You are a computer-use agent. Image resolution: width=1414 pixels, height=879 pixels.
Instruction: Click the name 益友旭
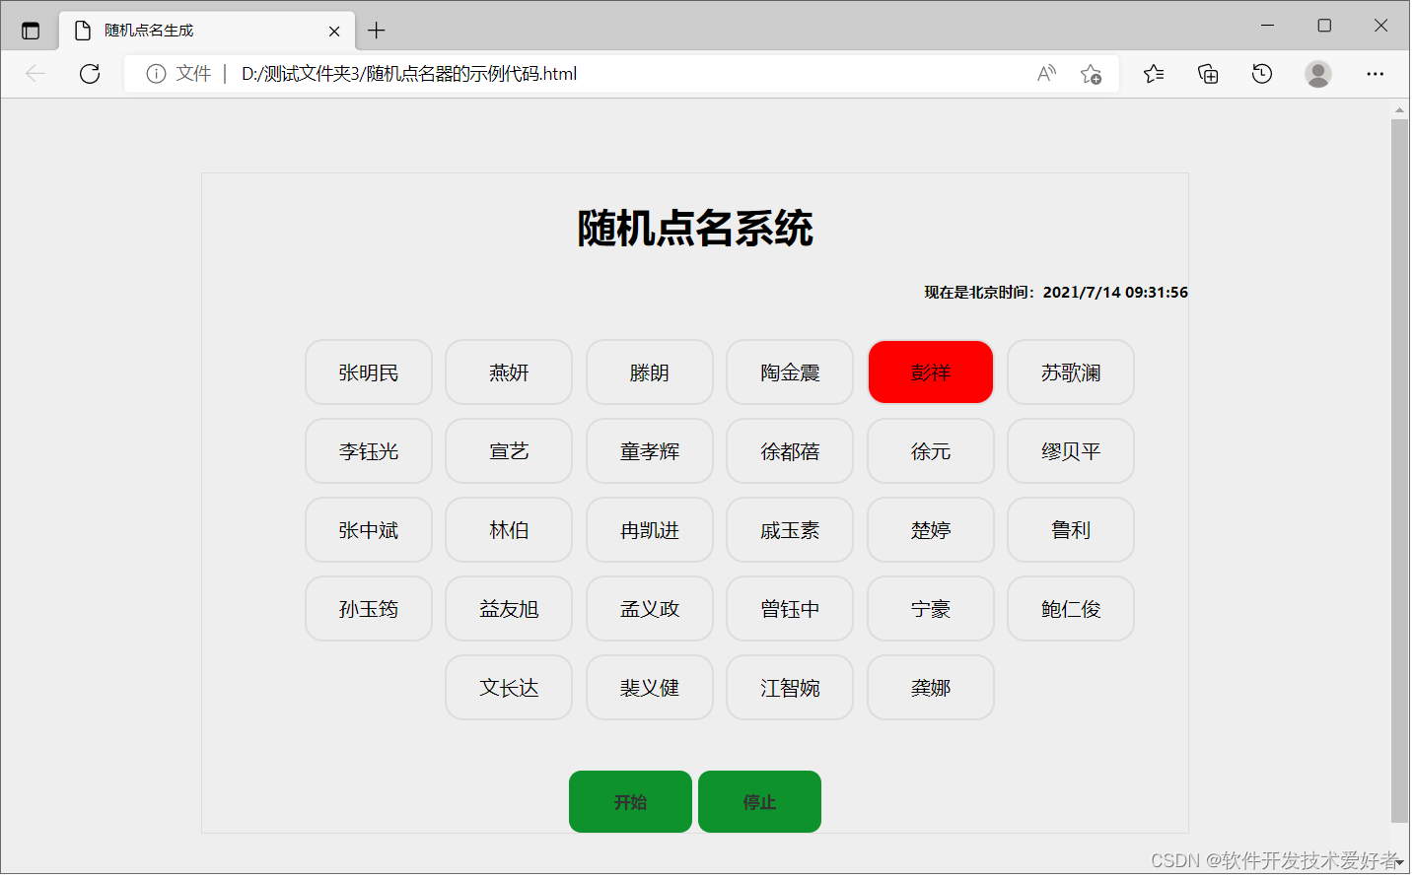(509, 609)
